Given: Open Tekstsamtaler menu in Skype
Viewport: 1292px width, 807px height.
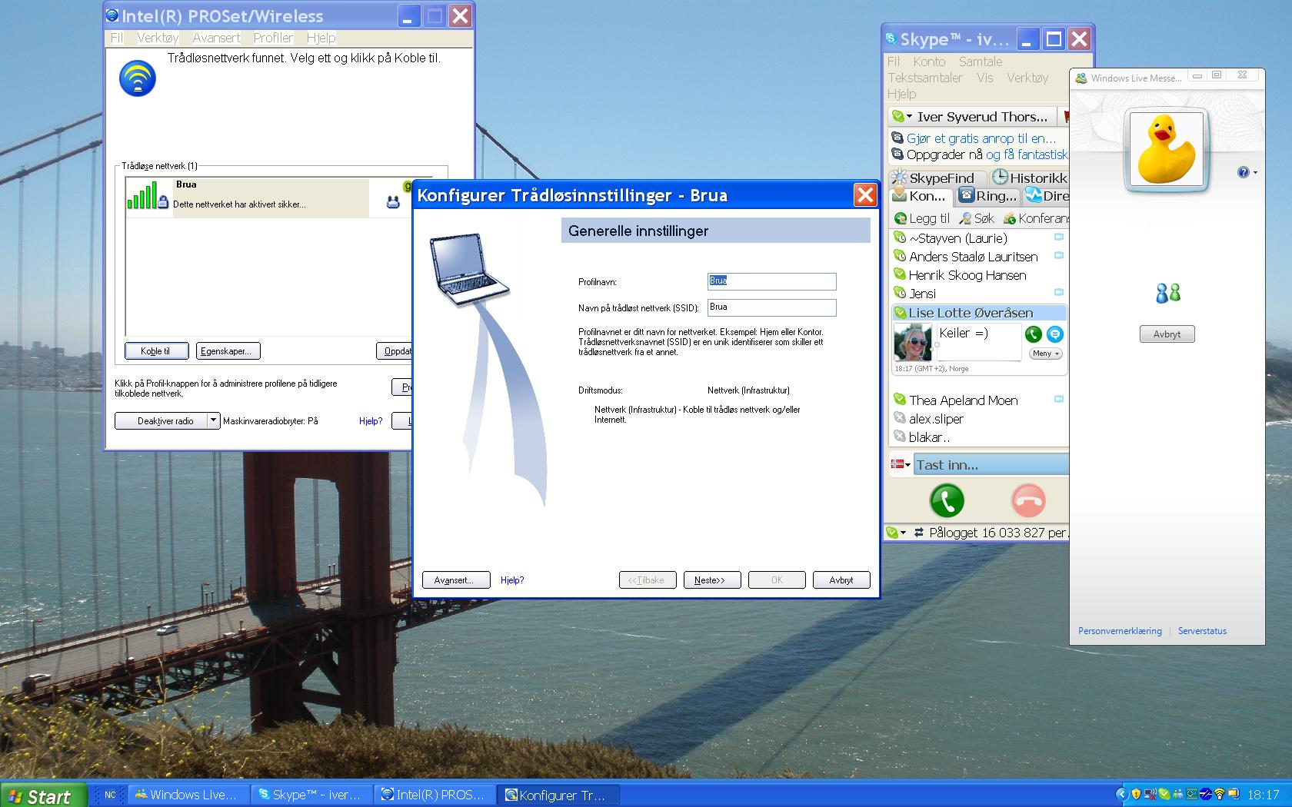Looking at the screenshot, I should pyautogui.click(x=925, y=78).
